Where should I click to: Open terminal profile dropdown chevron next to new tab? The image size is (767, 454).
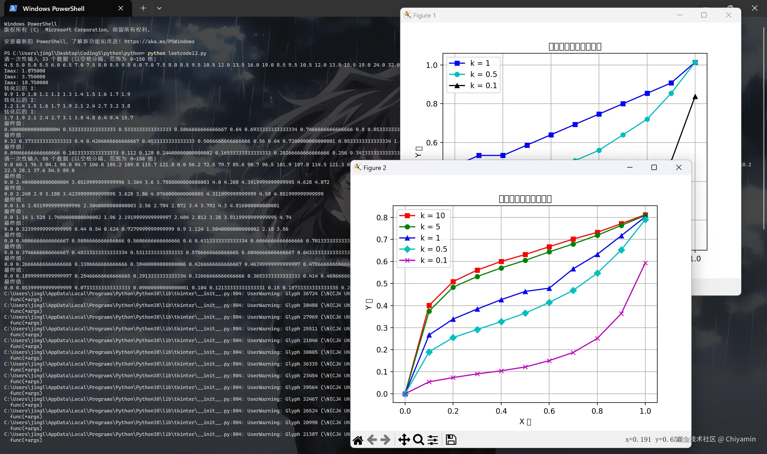click(159, 8)
